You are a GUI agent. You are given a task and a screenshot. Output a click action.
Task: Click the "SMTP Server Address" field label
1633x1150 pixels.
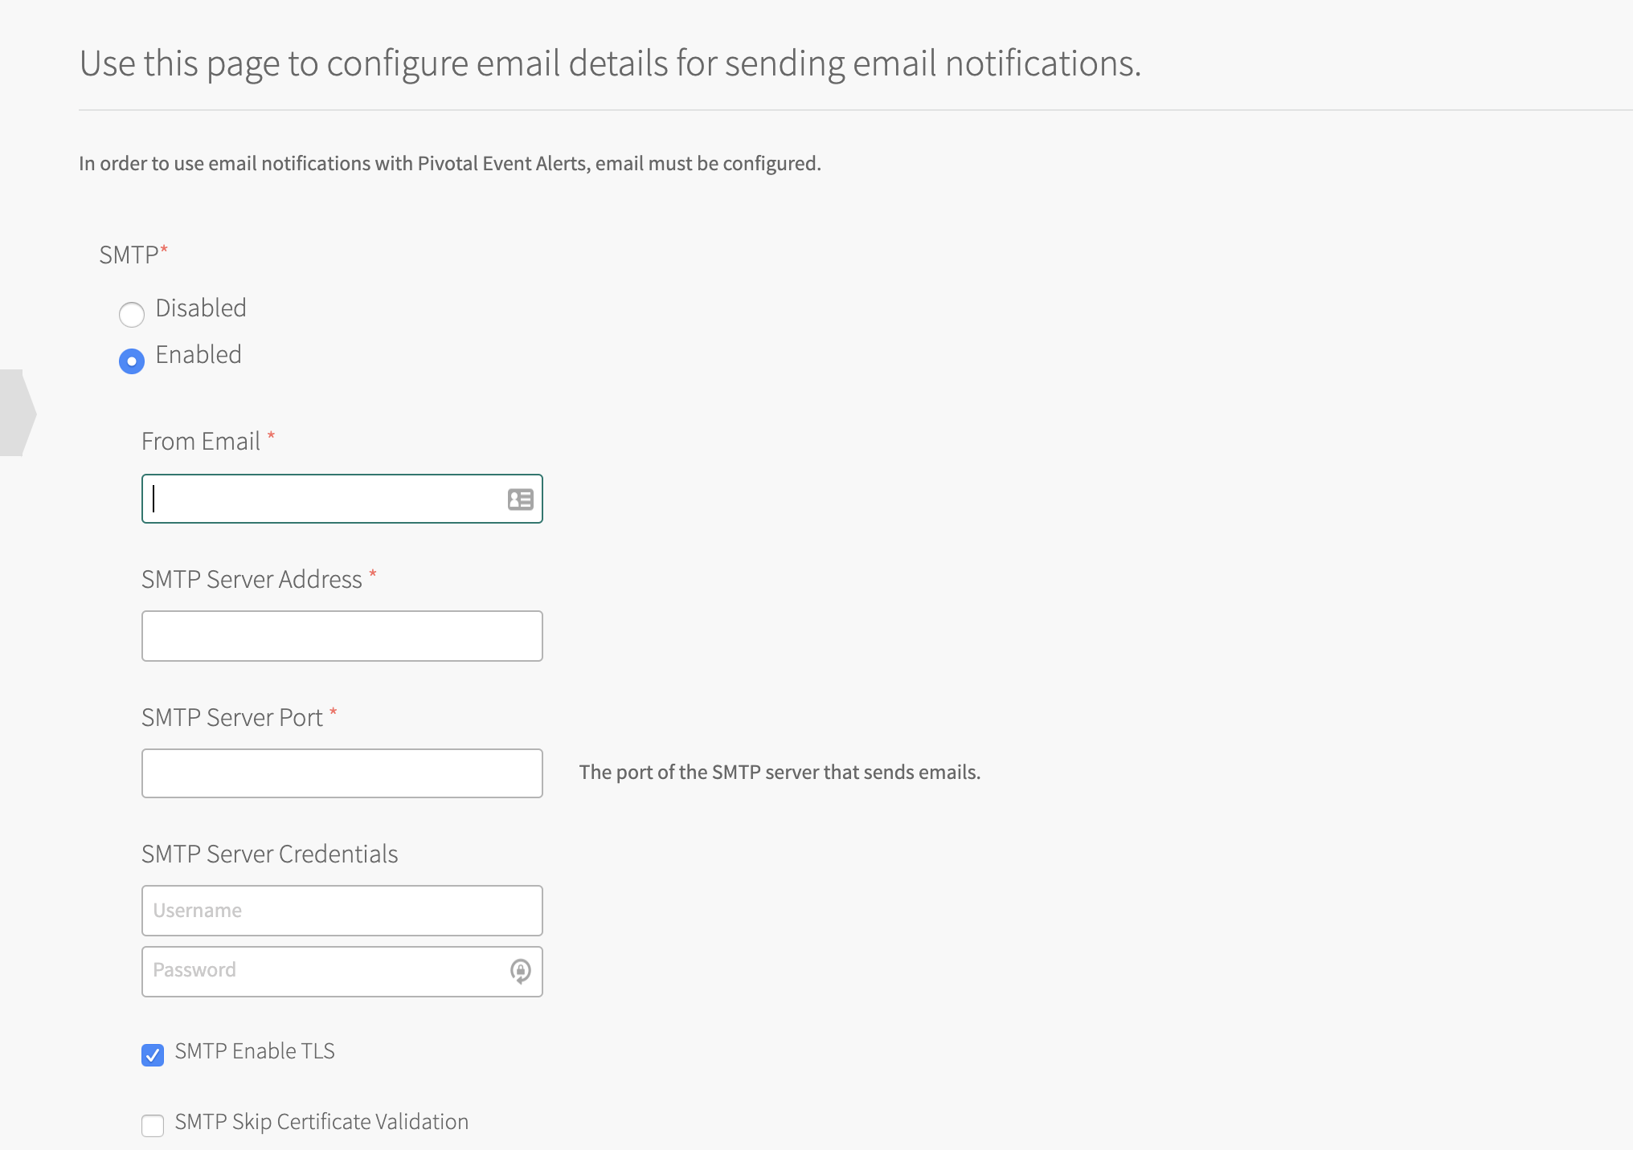pos(252,580)
